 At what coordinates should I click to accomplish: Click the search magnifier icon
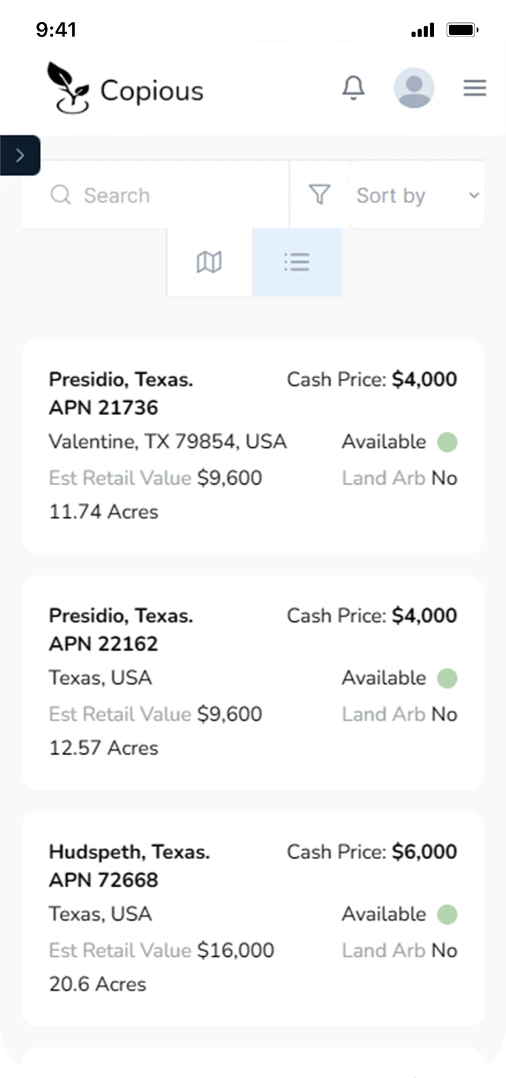pyautogui.click(x=61, y=195)
